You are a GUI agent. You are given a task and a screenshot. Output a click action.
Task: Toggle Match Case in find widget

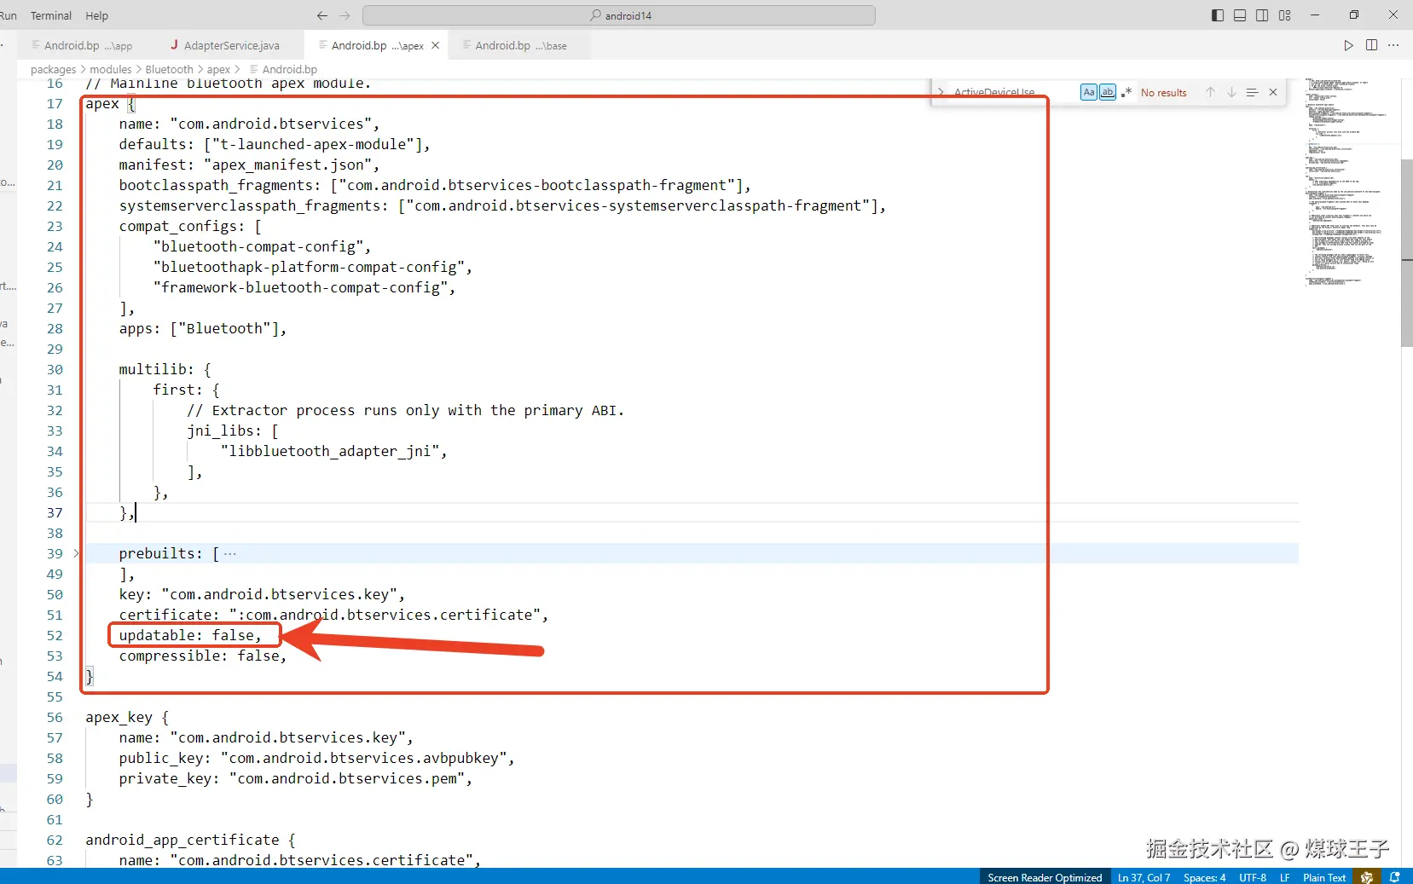pos(1089,92)
